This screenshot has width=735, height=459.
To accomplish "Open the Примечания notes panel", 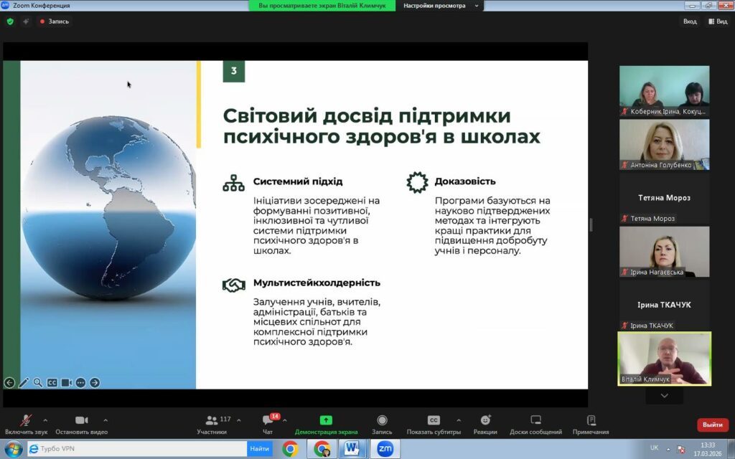I will [591, 423].
